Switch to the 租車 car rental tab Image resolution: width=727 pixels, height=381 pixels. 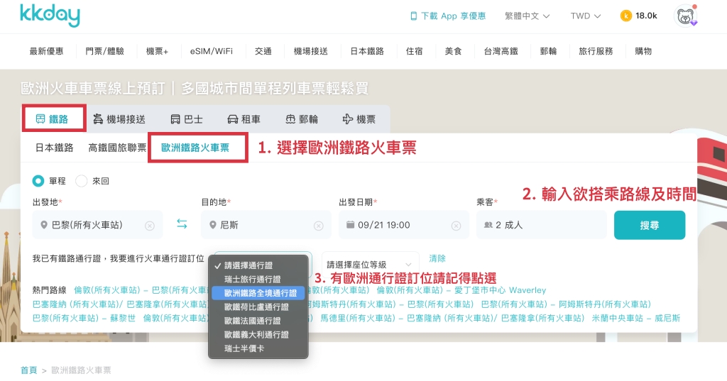point(244,120)
